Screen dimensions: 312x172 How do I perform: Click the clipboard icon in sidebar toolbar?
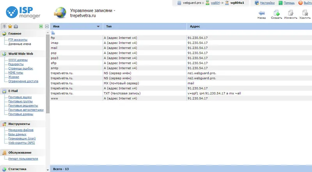point(16,26)
